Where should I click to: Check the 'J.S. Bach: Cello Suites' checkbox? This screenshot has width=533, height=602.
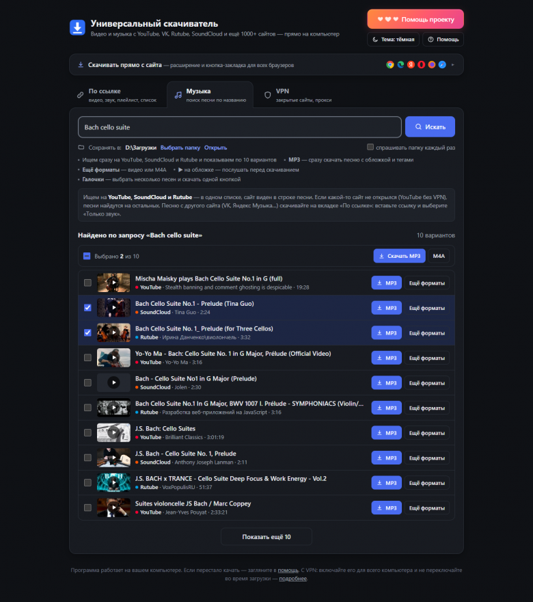point(88,432)
